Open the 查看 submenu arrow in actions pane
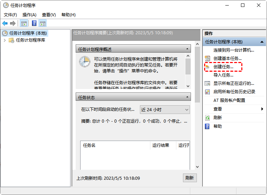 click(262, 109)
